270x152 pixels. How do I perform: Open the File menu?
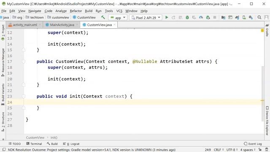point(4,11)
